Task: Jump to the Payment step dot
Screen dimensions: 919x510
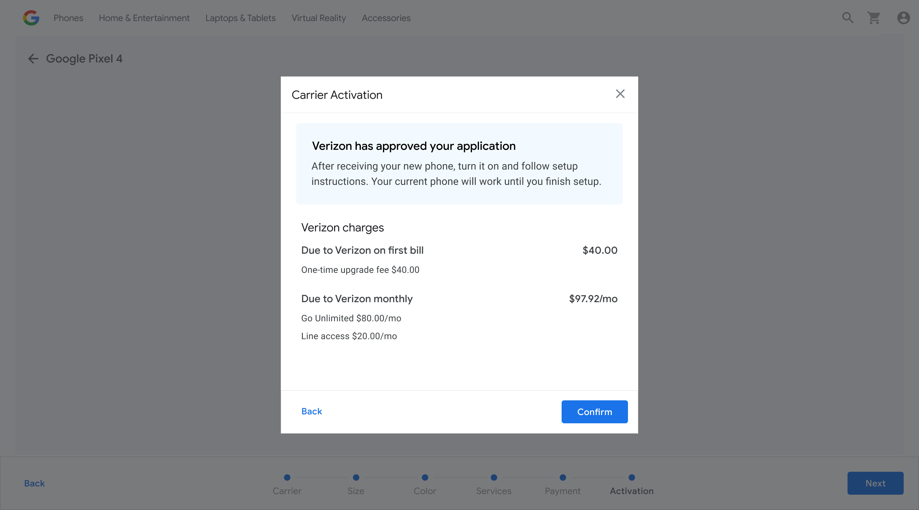Action: tap(563, 477)
